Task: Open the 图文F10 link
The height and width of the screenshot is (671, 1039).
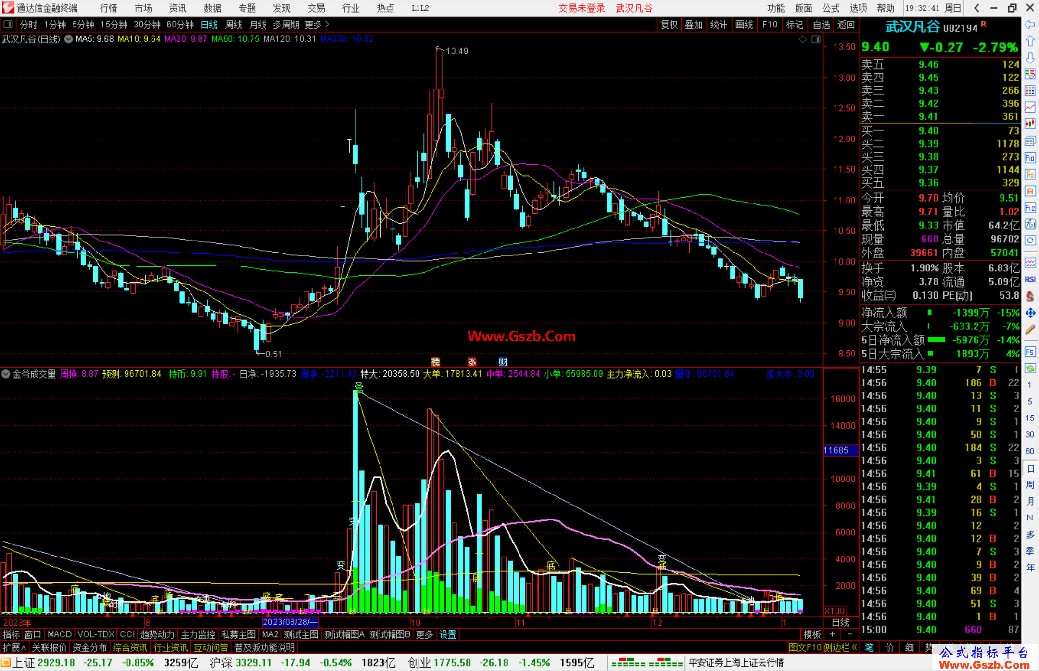Action: tap(805, 647)
